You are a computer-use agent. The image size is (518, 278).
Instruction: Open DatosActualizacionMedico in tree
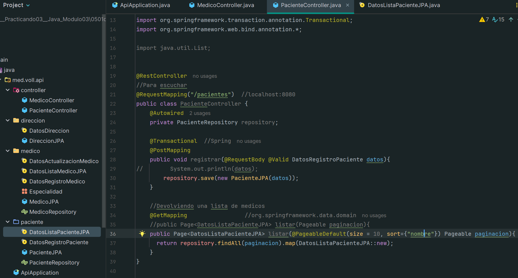[64, 161]
